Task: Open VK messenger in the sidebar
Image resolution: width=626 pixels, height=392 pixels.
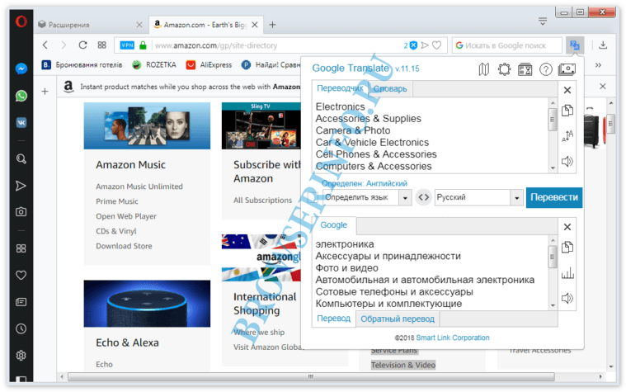Action: click(21, 123)
